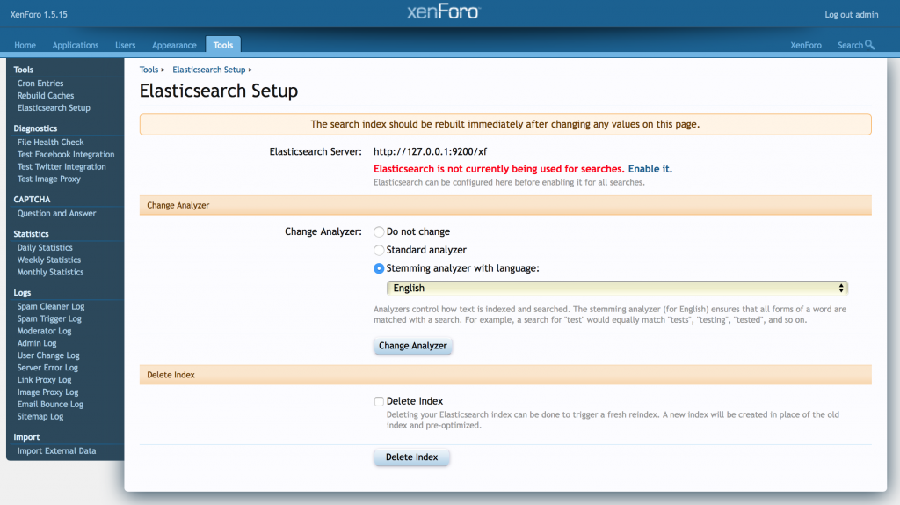
Task: Click the Delete Index button
Action: (x=411, y=457)
